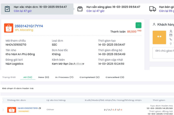Click the creation time 14-03-2025 09:54:47

112,45
